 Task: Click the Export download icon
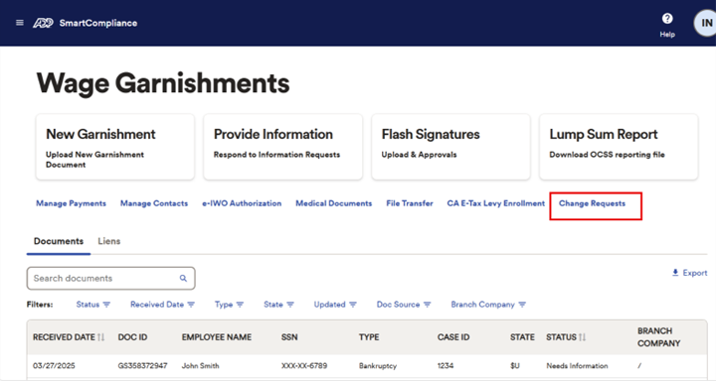point(675,273)
